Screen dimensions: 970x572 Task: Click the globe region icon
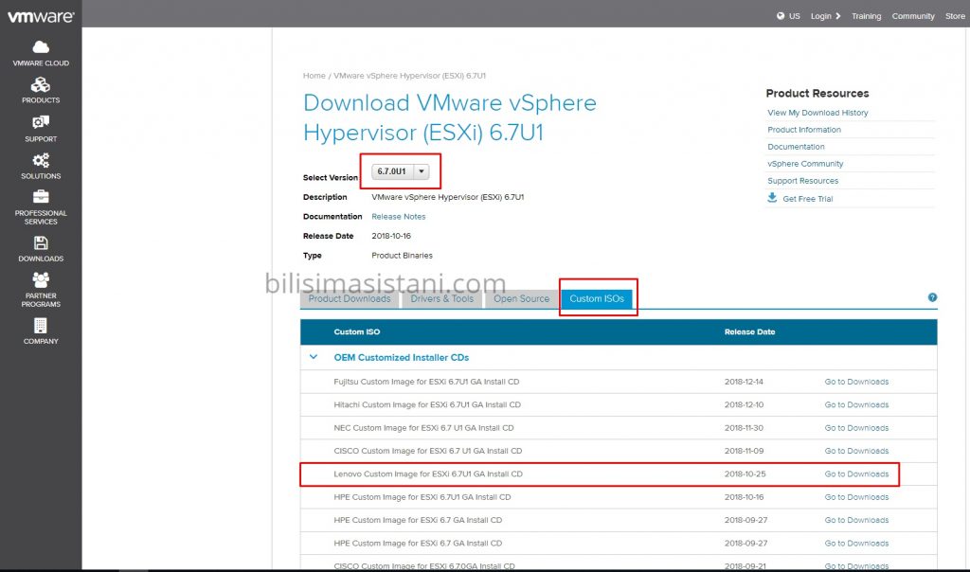(x=781, y=16)
